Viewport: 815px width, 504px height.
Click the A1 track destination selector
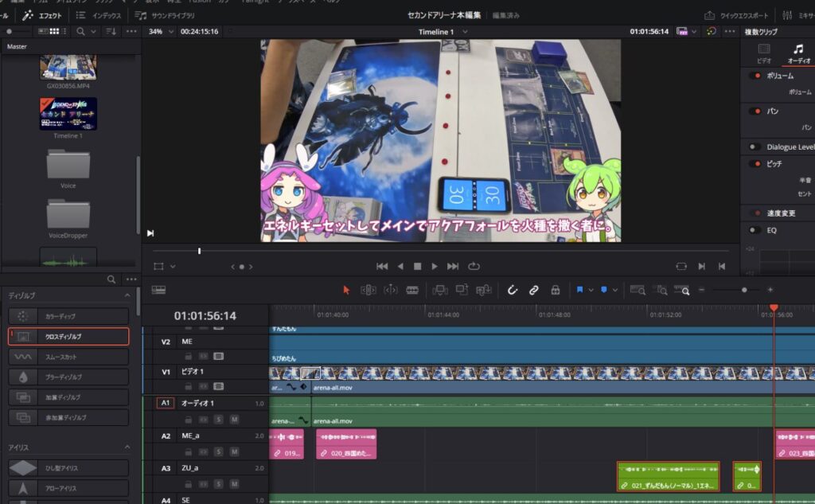[166, 403]
